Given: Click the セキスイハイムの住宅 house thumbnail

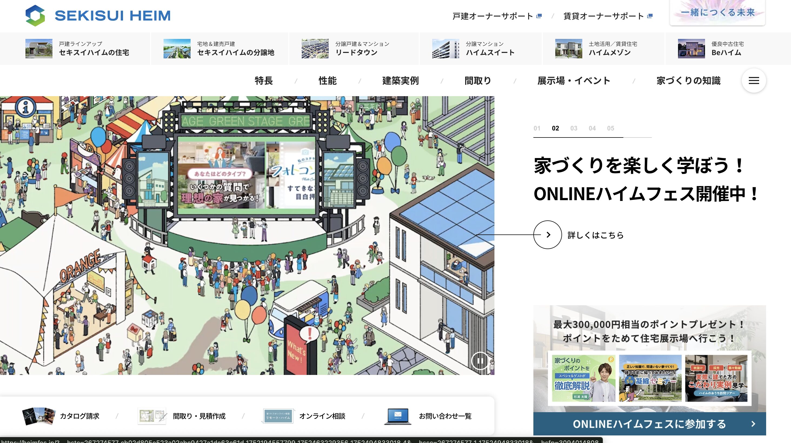Looking at the screenshot, I should tap(39, 48).
